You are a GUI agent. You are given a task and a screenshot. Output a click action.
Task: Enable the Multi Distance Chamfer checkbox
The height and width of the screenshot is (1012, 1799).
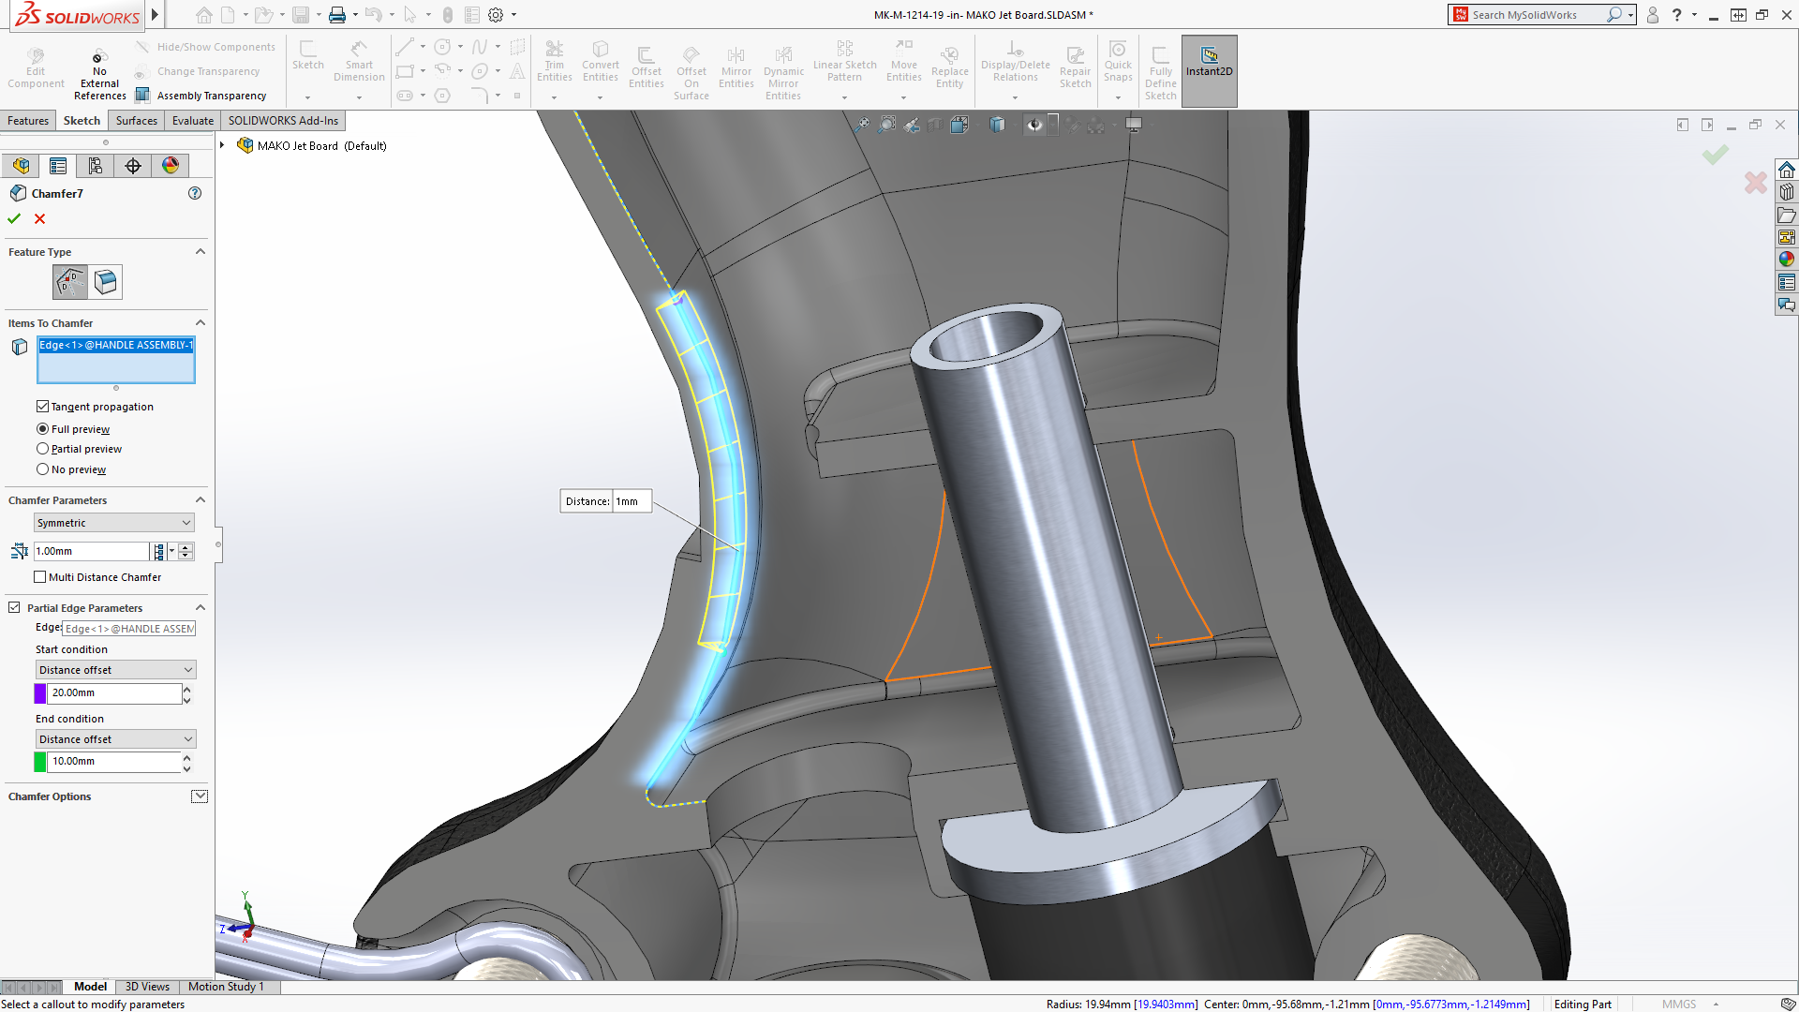(x=40, y=576)
